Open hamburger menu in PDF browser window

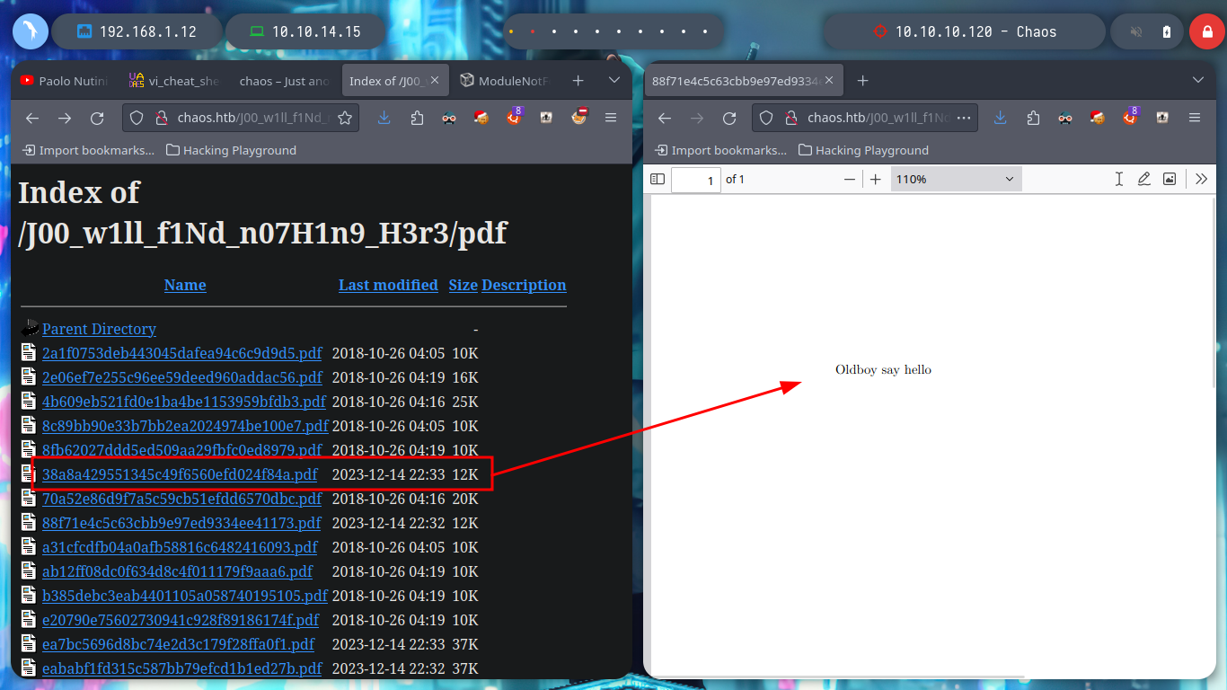pyautogui.click(x=1195, y=118)
